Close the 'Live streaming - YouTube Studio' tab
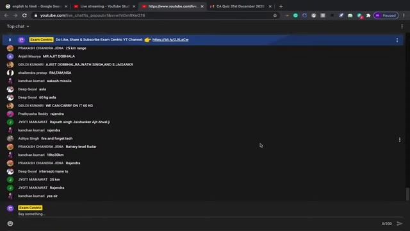This screenshot has width=410, height=231. 134,6
